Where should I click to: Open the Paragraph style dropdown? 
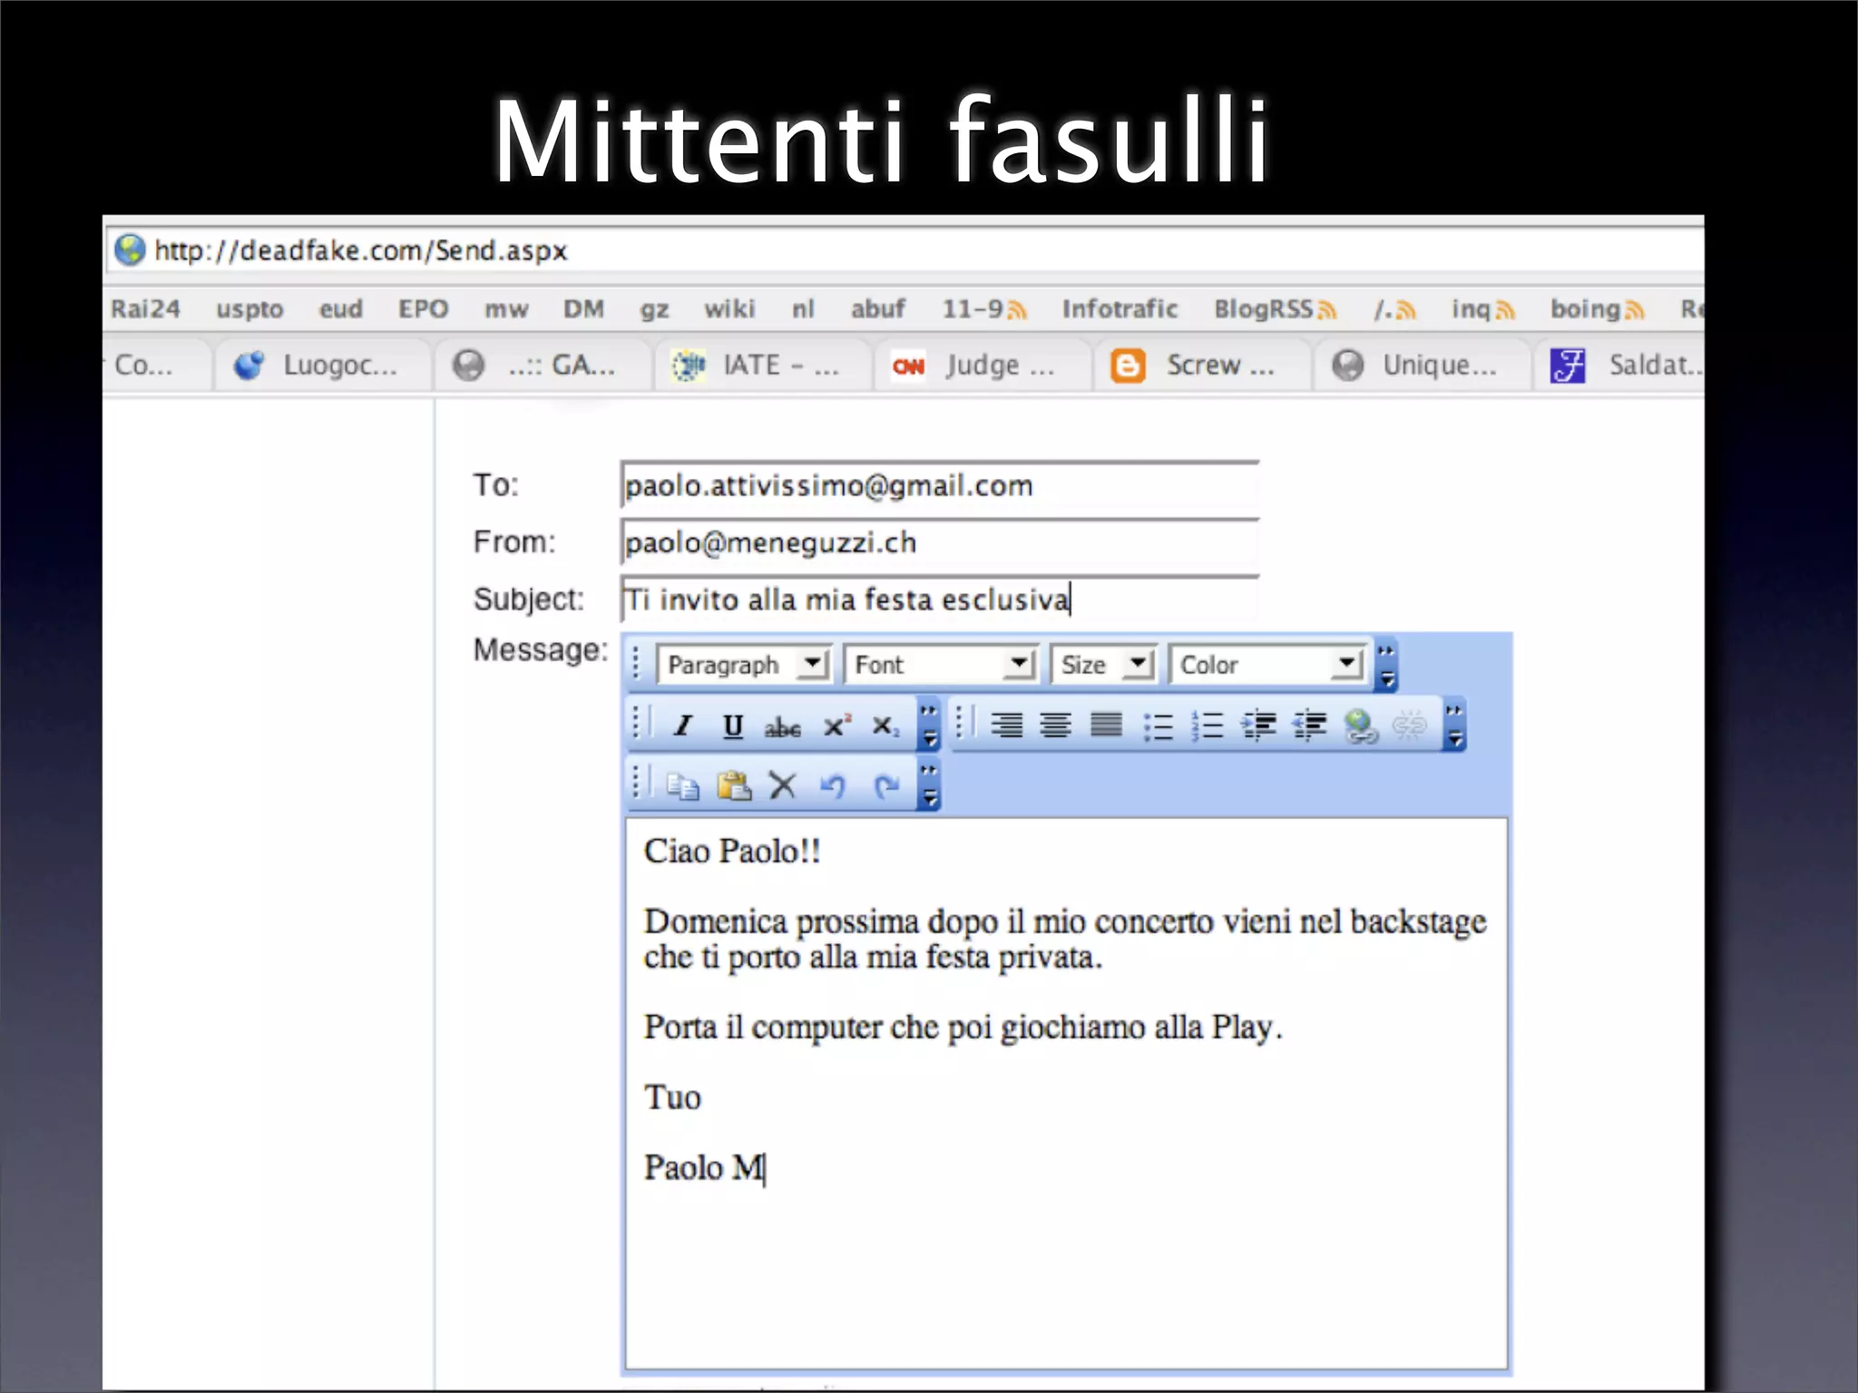click(813, 664)
